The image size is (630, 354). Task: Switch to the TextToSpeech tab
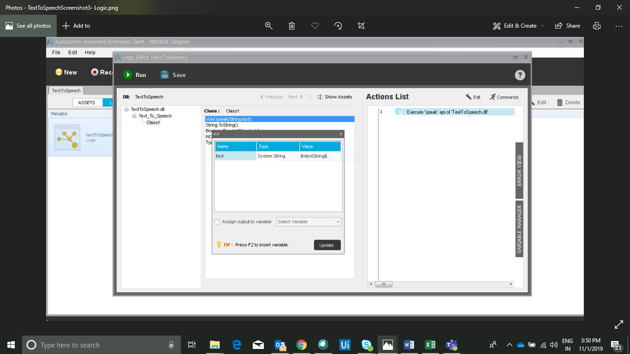(66, 91)
